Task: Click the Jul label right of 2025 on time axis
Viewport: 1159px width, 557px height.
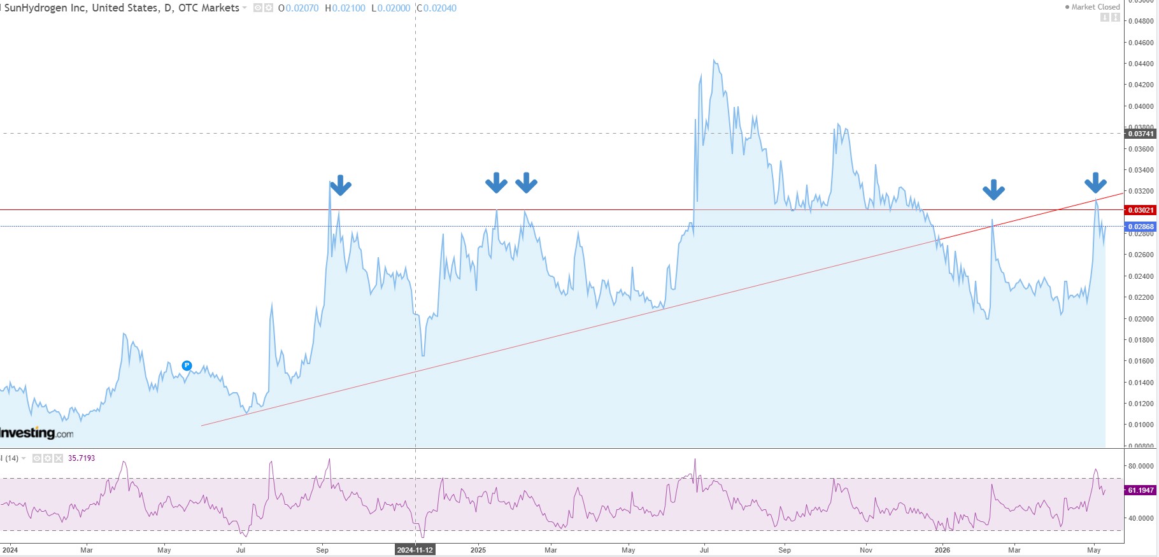Action: [x=704, y=550]
